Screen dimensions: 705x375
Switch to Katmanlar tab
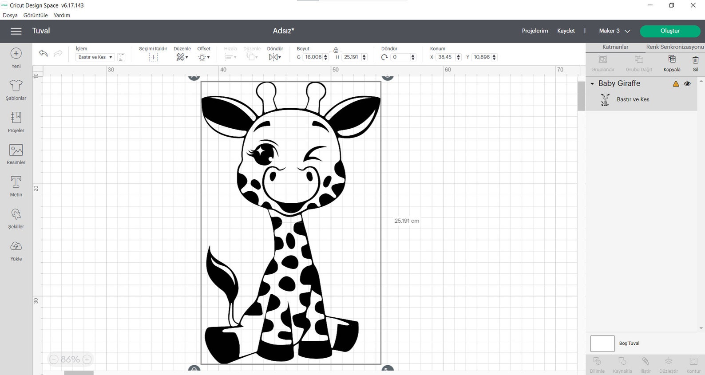tap(615, 47)
